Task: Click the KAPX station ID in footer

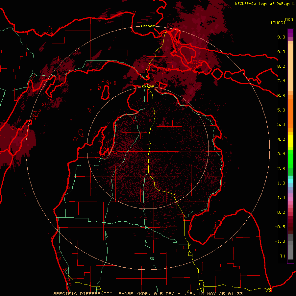Action: point(190,294)
